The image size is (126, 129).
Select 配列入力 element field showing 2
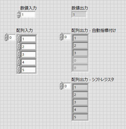pos(28,47)
